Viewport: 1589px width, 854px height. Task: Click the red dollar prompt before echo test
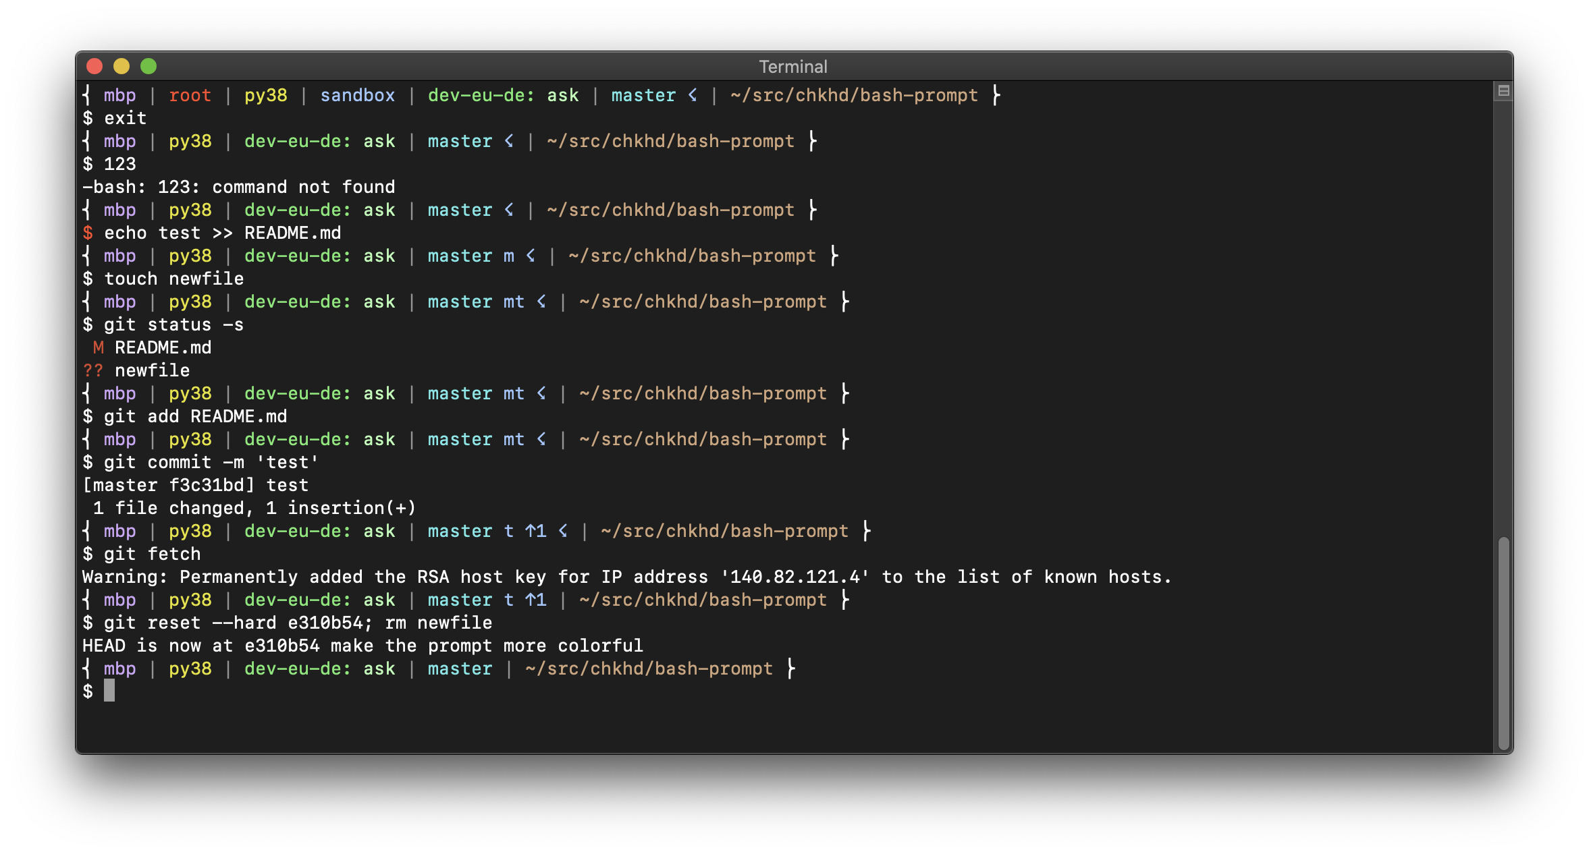coord(88,233)
